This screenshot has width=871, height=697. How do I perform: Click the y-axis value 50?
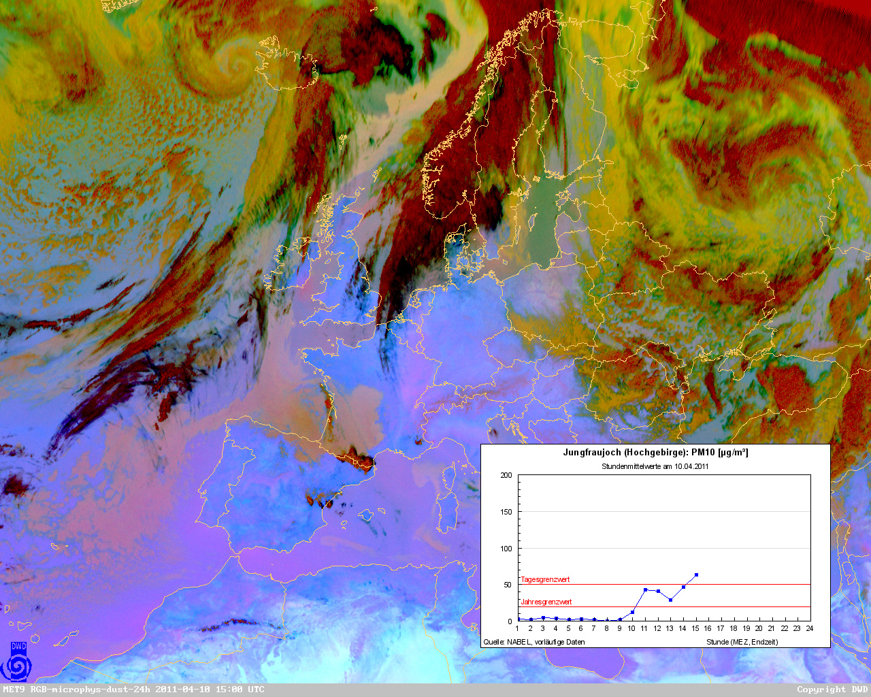pos(508,585)
